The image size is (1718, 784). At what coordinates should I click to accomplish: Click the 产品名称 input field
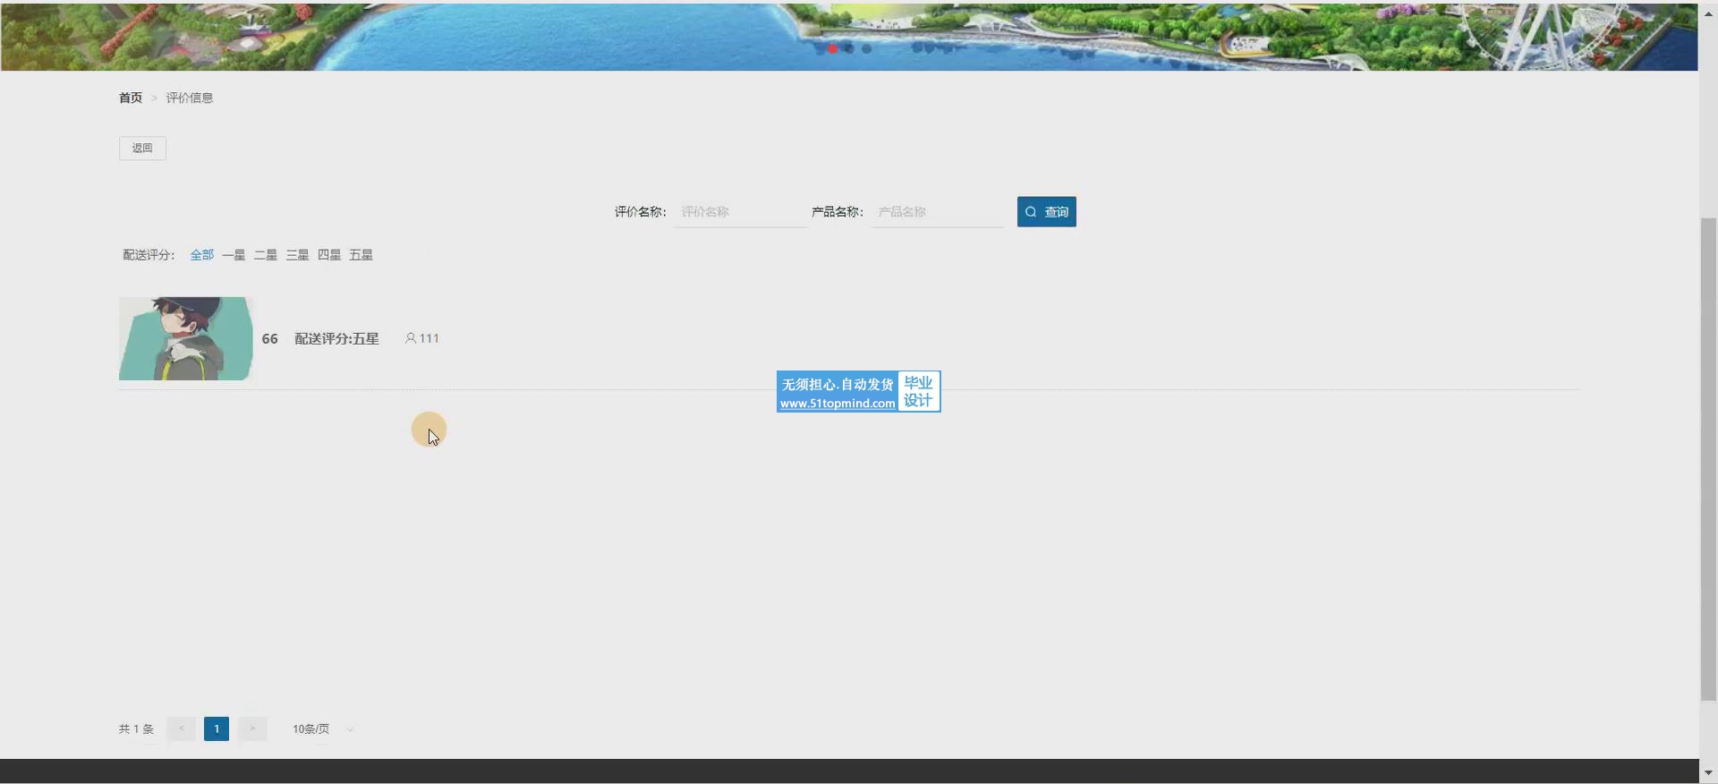[x=937, y=212]
